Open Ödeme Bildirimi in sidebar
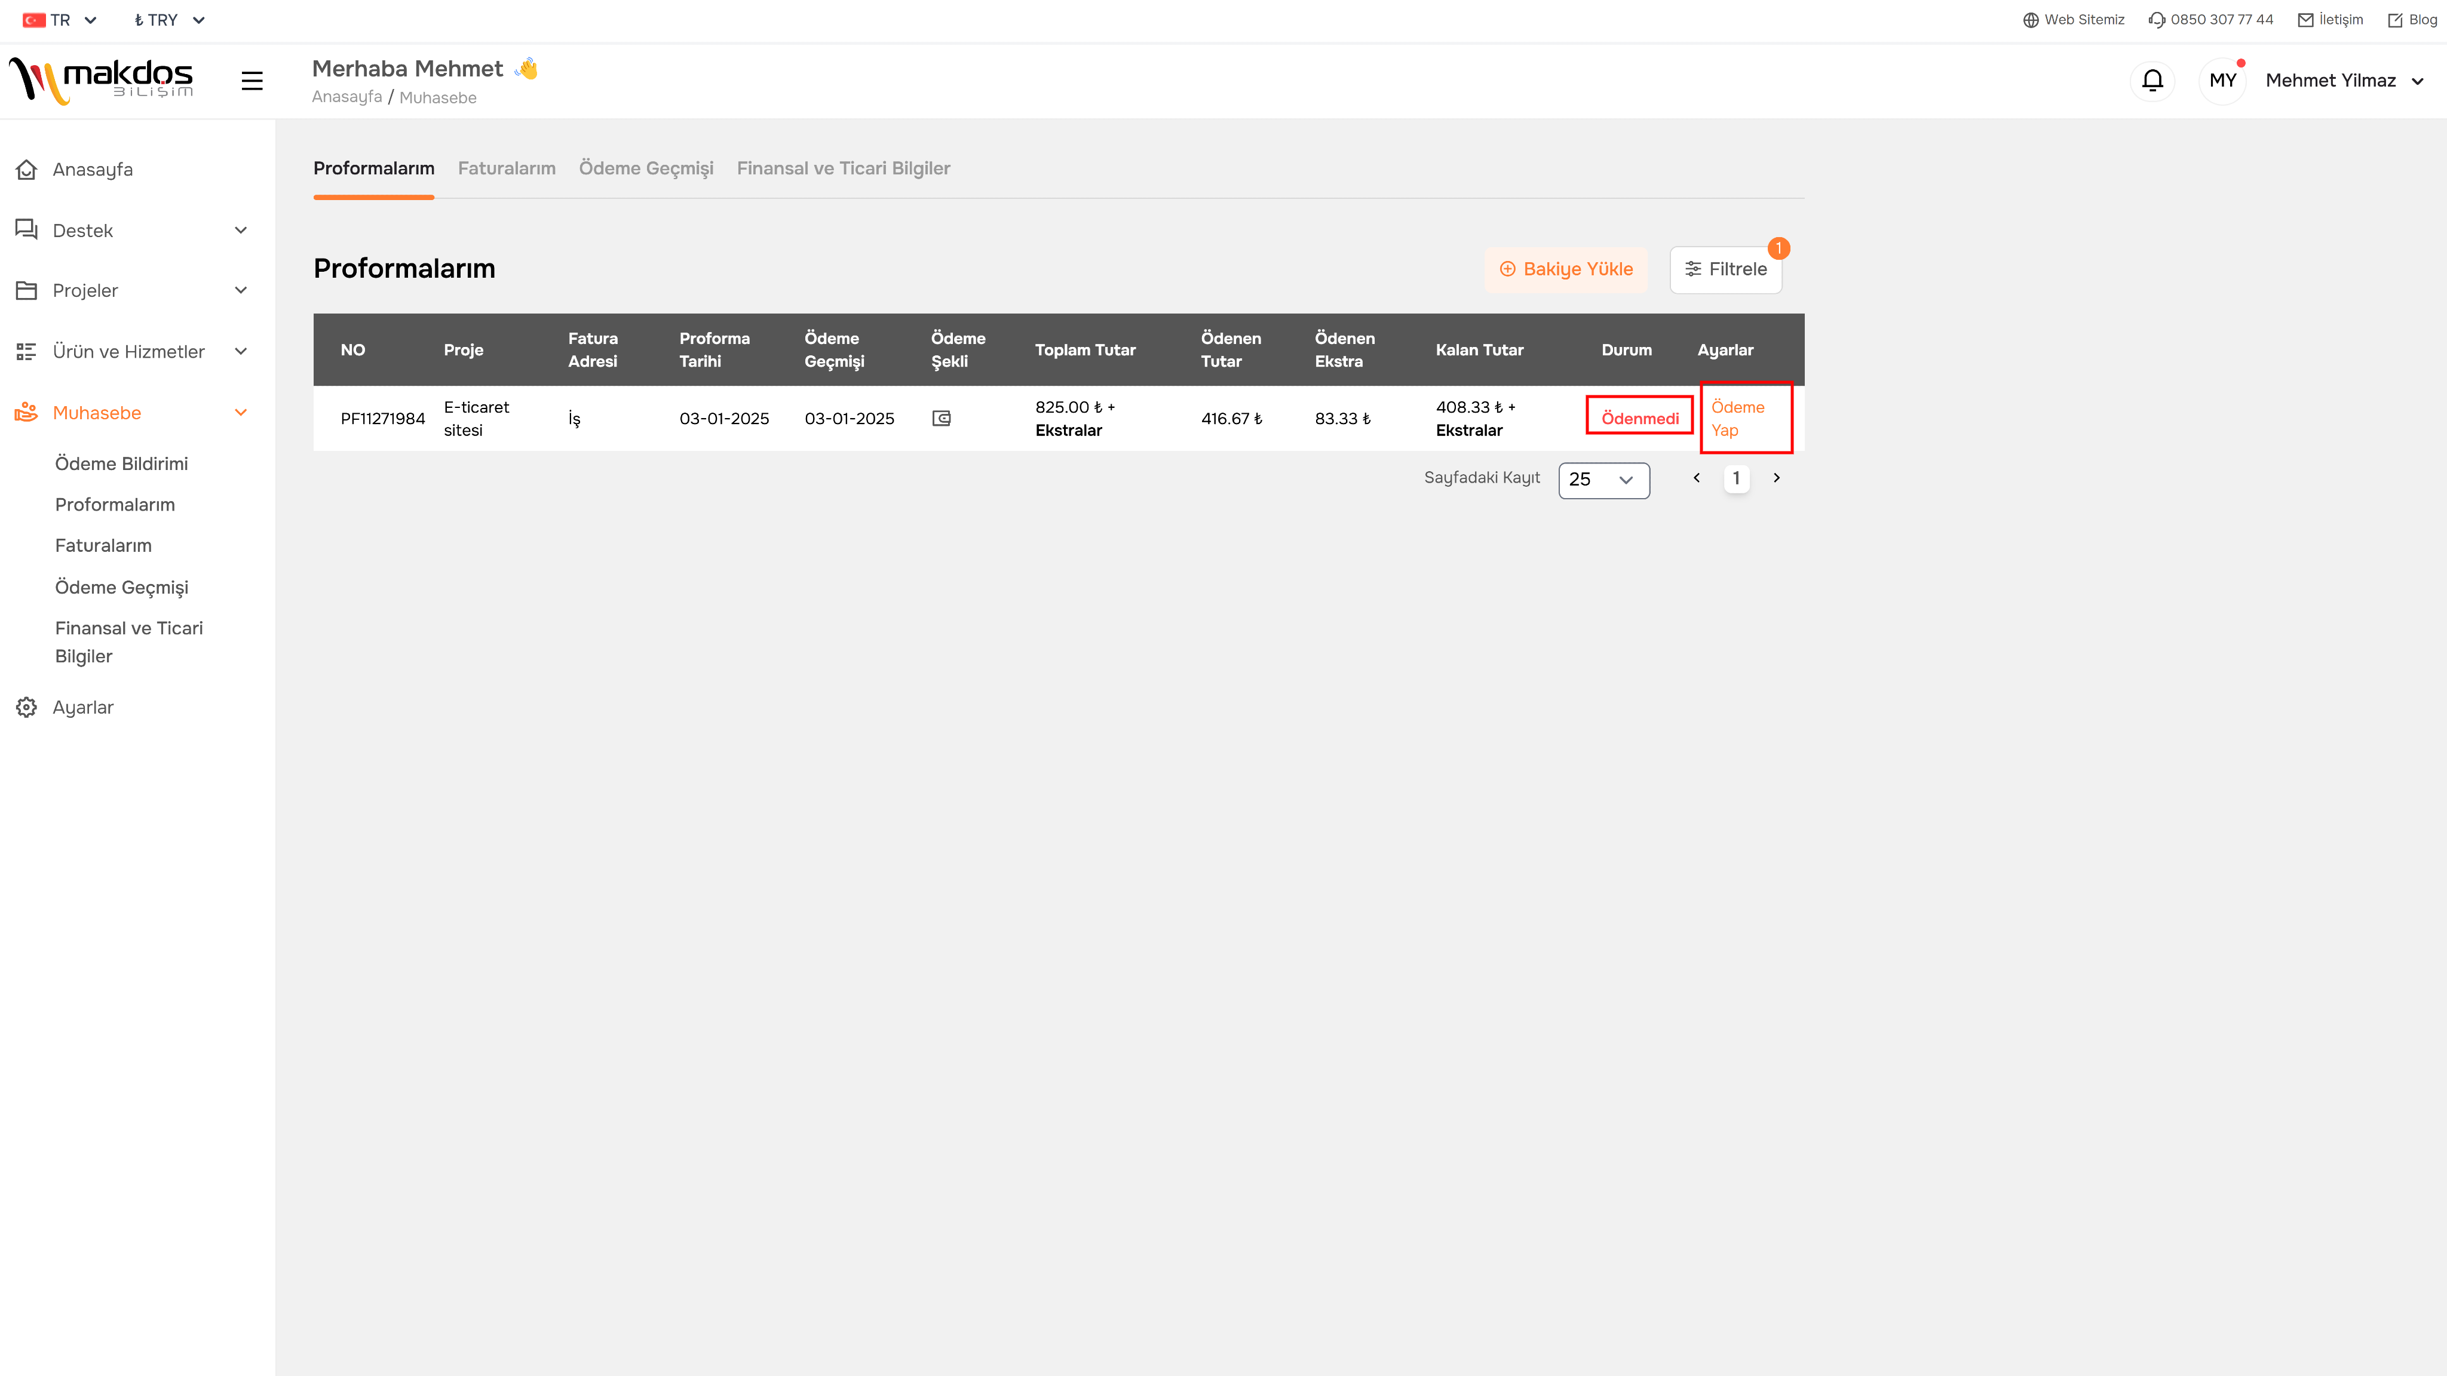The width and height of the screenshot is (2447, 1376). (122, 463)
